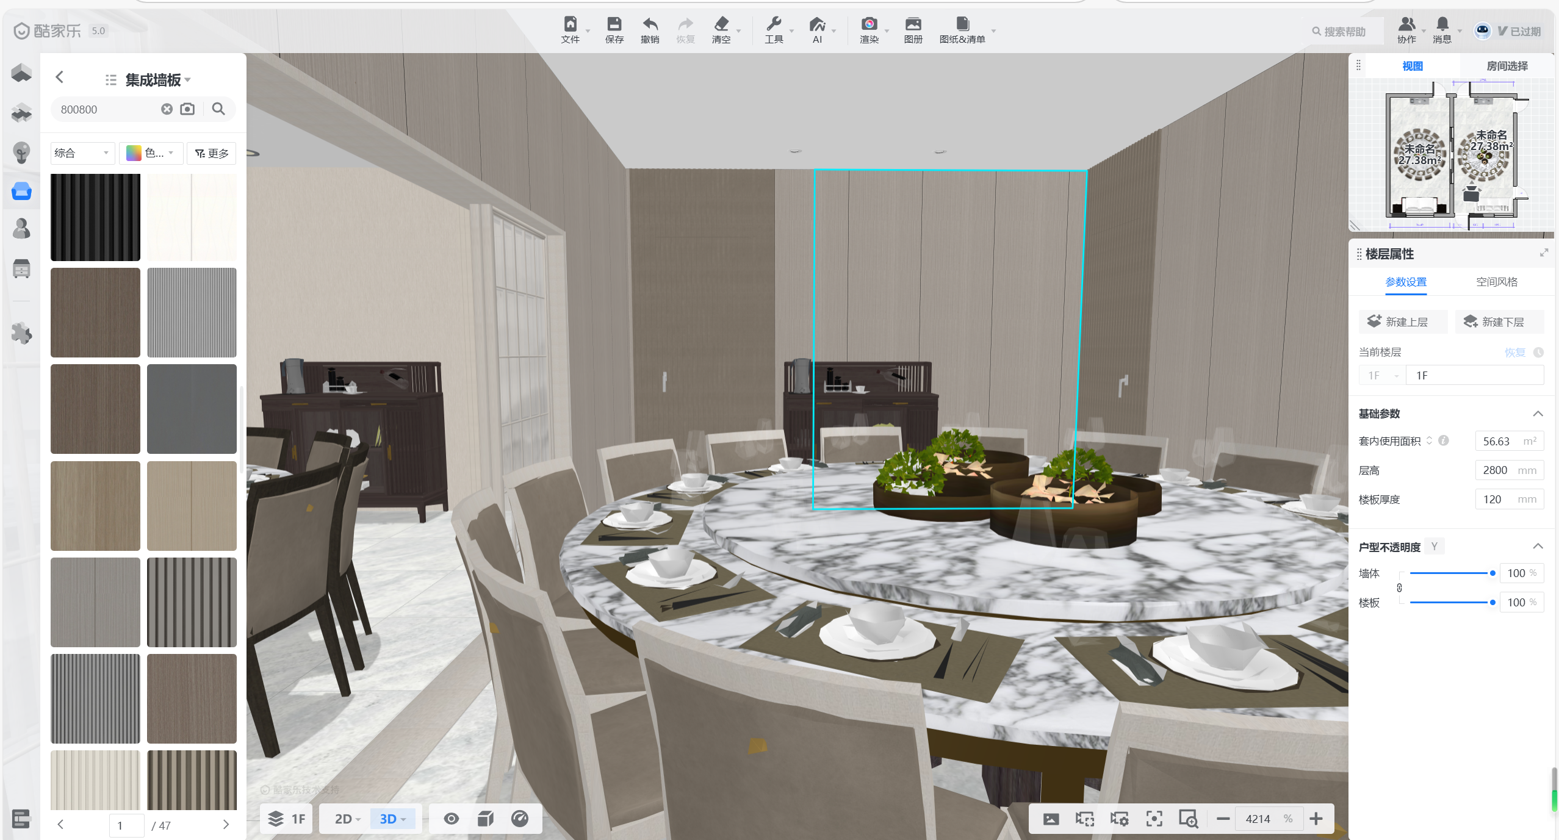Image resolution: width=1559 pixels, height=840 pixels.
Task: Clear the 800800 search text
Action: click(167, 109)
